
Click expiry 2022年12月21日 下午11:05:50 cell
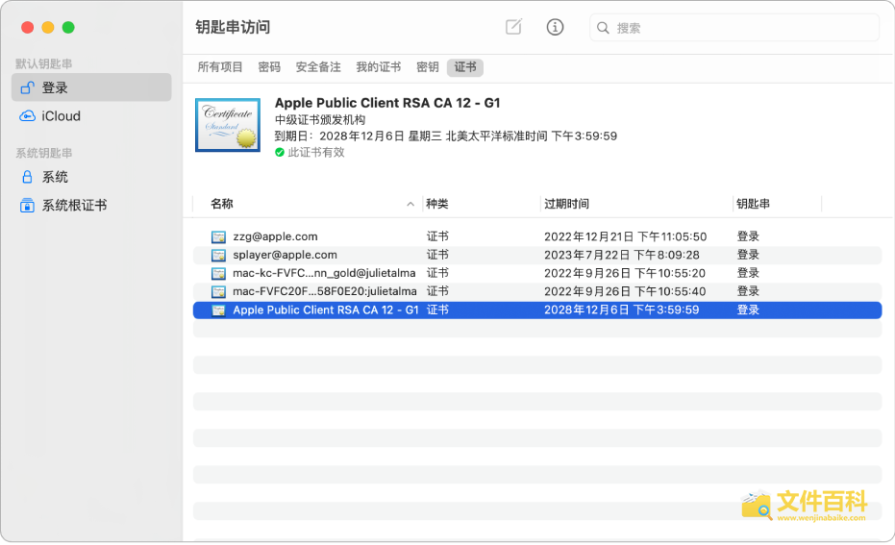pyautogui.click(x=625, y=236)
